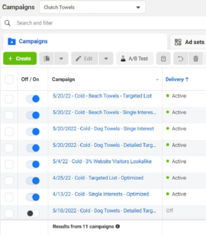Click the Delivery sort arrow
This screenshot has height=235, width=206.
(187, 79)
